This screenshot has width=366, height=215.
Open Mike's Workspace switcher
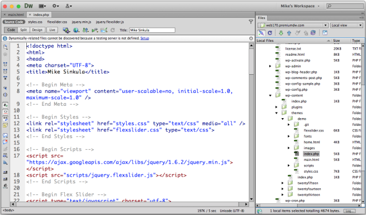(x=300, y=6)
